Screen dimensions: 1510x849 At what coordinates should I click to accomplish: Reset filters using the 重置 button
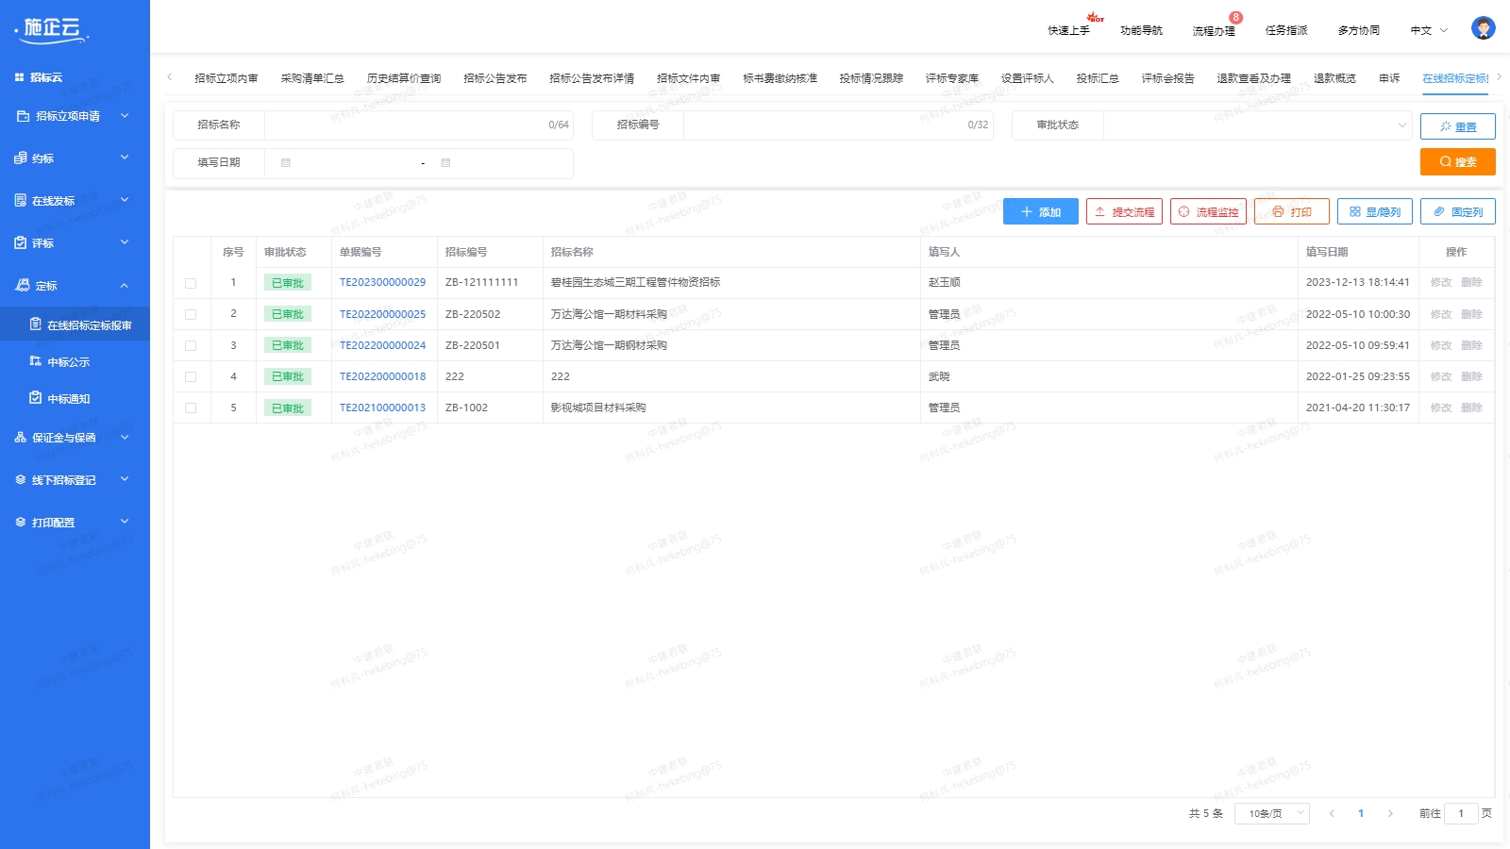point(1457,125)
